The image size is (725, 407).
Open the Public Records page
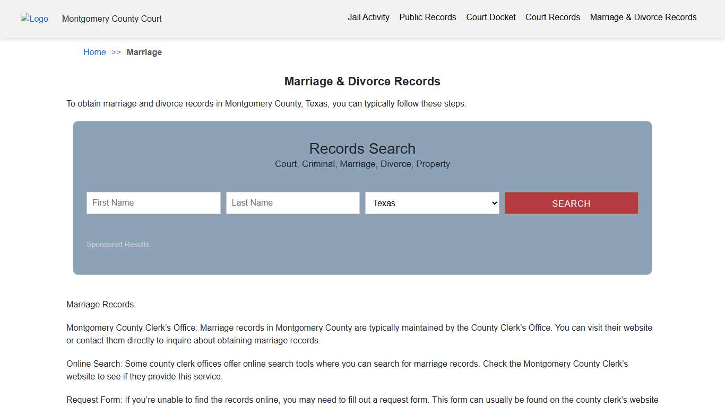[427, 17]
